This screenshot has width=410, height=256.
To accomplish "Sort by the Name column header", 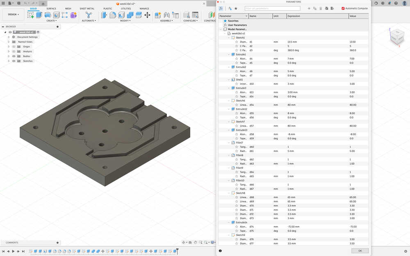I will coord(260,16).
